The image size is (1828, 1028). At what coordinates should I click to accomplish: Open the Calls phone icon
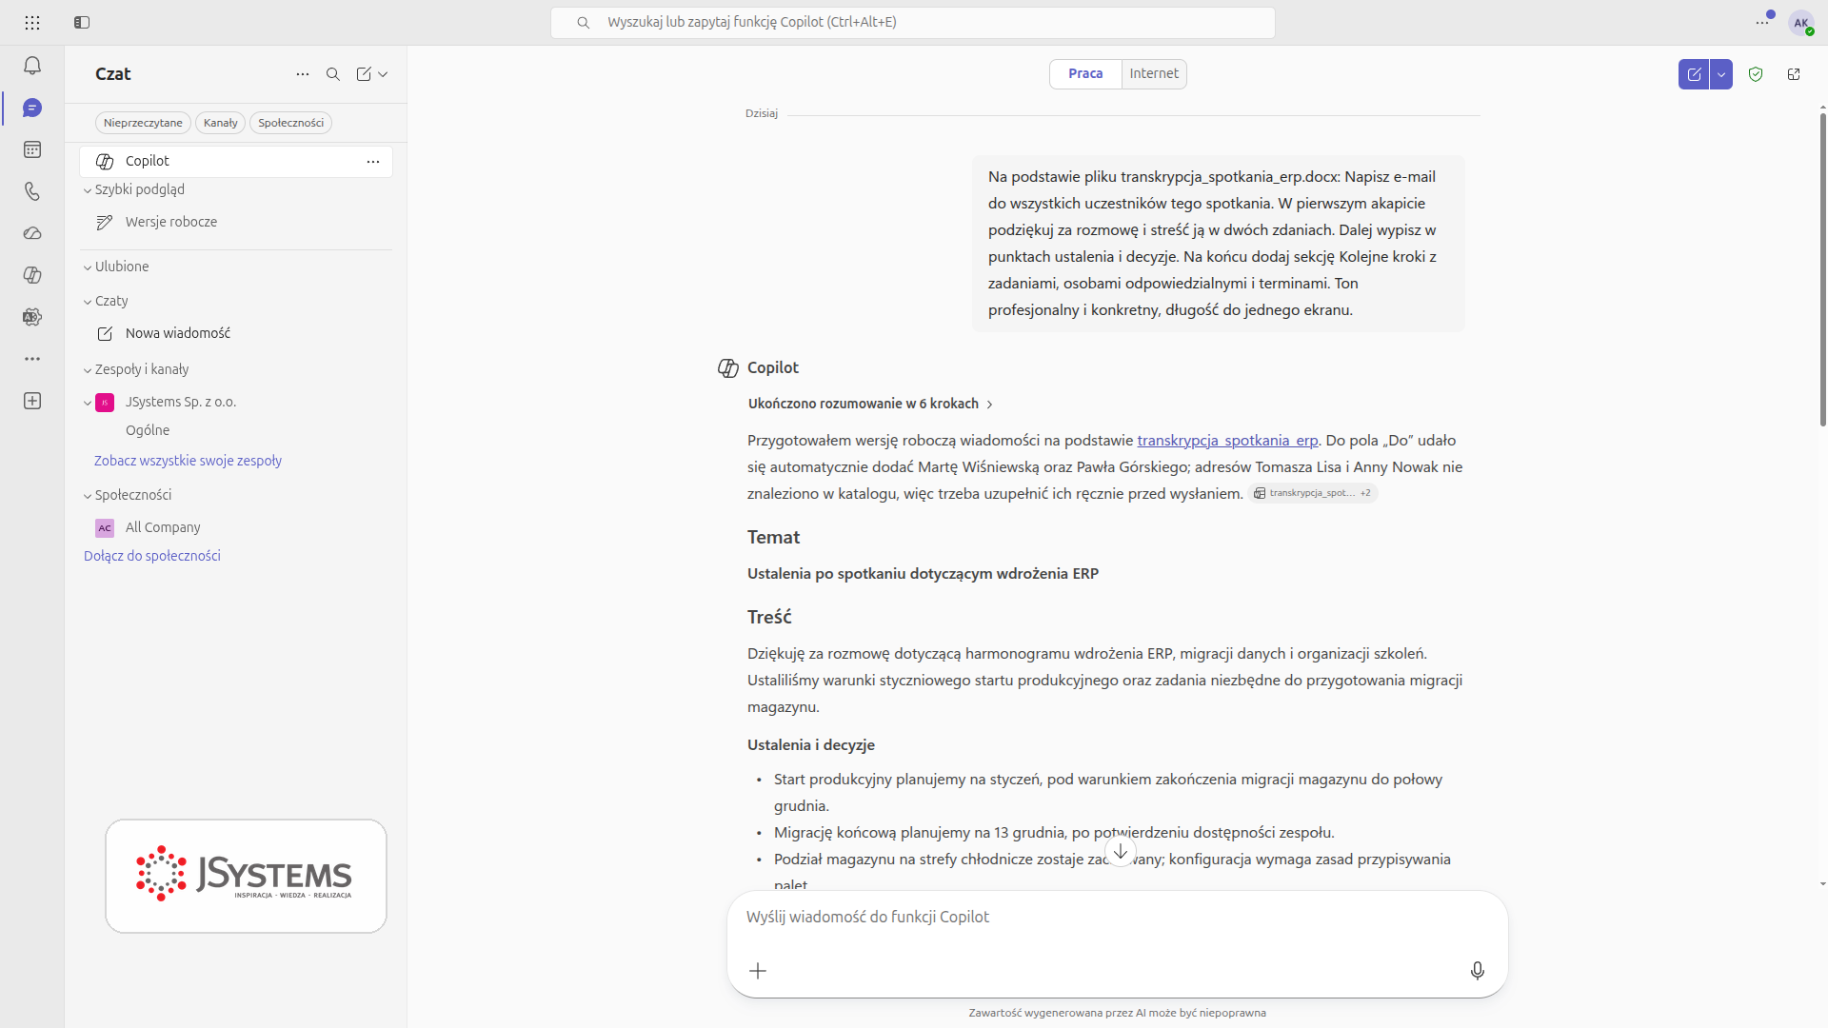point(32,191)
